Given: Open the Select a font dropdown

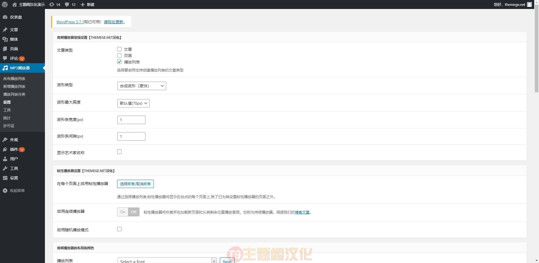Looking at the screenshot, I should click(x=167, y=261).
